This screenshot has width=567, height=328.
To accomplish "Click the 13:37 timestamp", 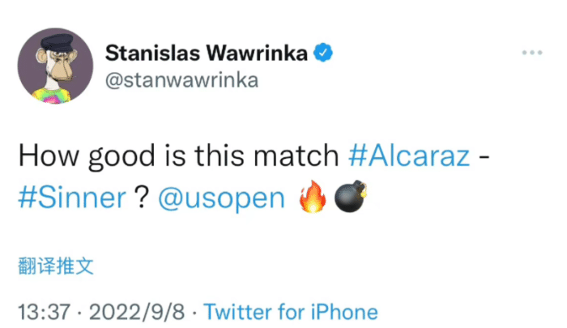I will tap(45, 312).
